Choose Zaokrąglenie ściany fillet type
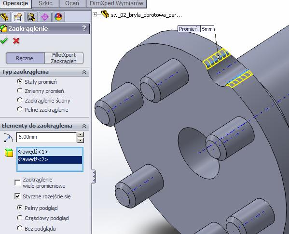Viewport: 289px width, 234px height. pos(19,100)
